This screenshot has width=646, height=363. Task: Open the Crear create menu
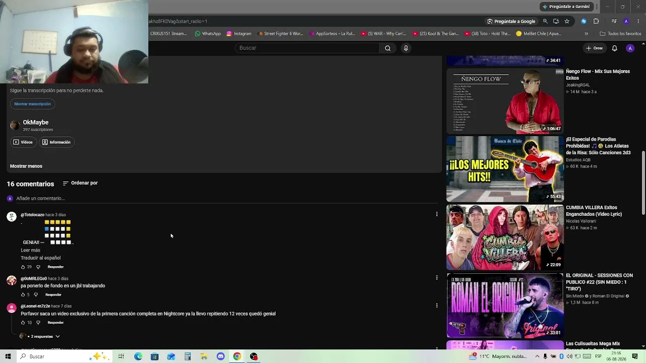595,48
